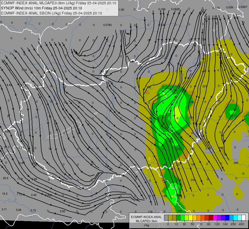Viewport: 249px width, 229px height.
Task: Click the purple legend swatch
Action: click(x=219, y=218)
